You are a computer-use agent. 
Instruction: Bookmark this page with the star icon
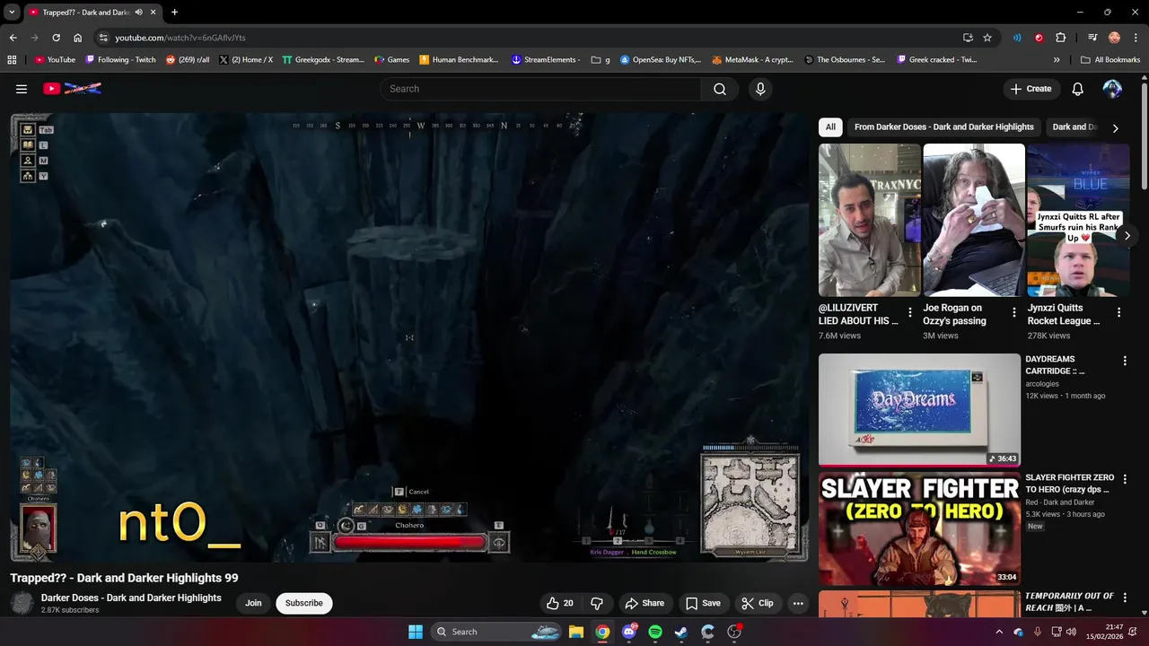pos(987,38)
